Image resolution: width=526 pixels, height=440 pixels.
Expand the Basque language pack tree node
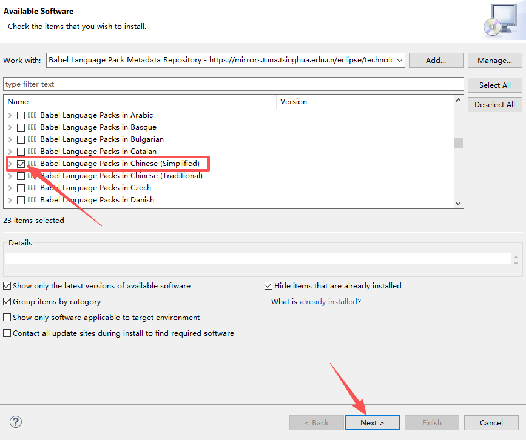tap(10, 127)
